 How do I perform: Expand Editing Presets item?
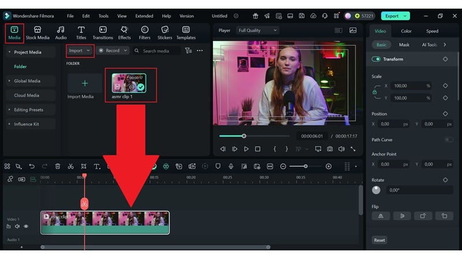(9, 109)
